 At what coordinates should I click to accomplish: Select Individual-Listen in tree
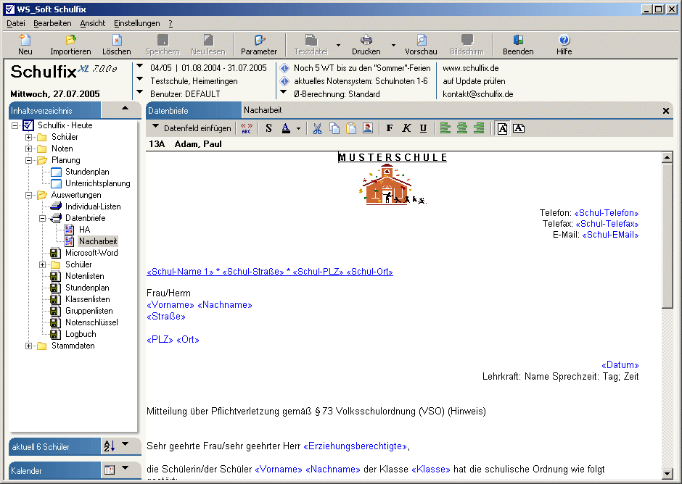pyautogui.click(x=93, y=206)
